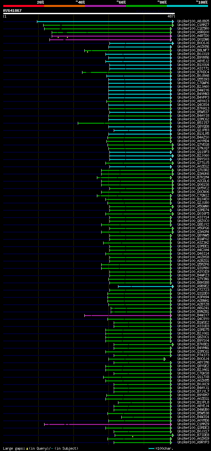
Task: Select the UniRef100_Q117X8 label
Action: tap(193, 377)
